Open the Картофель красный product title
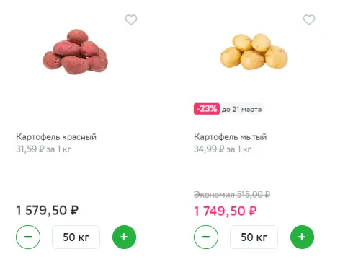The image size is (348, 267). pos(56,137)
